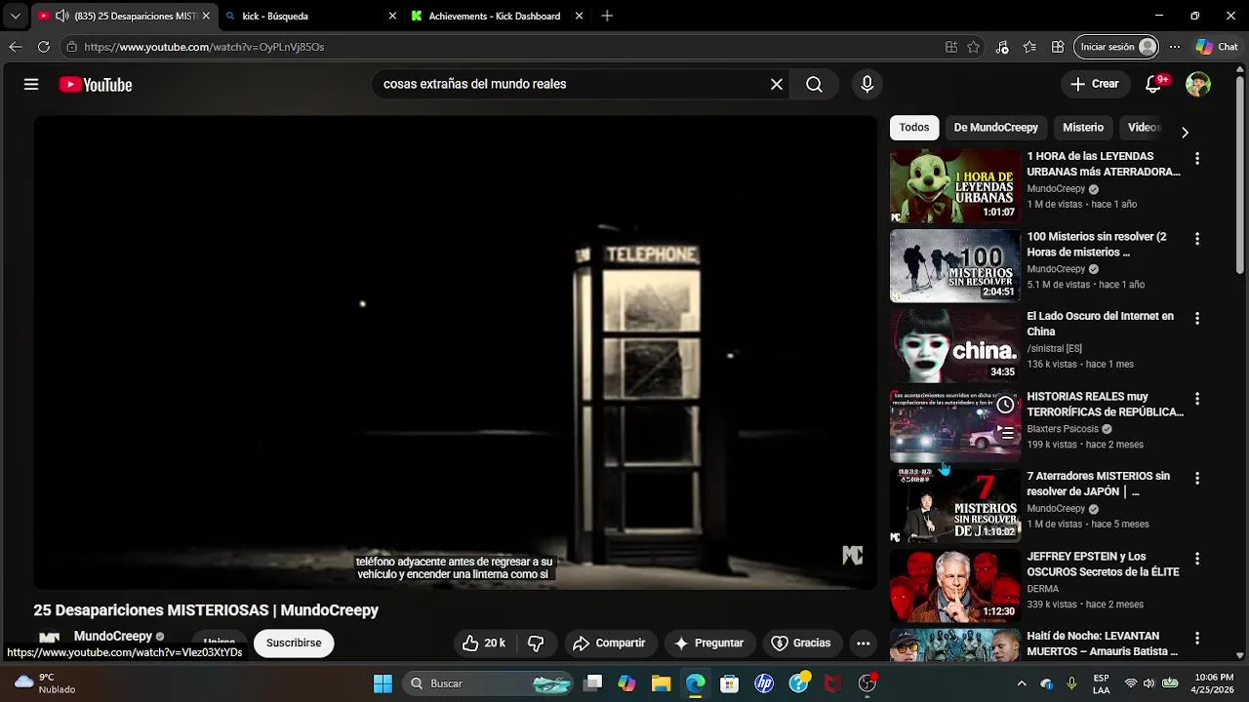Open File Explorer from the taskbar

pyautogui.click(x=661, y=683)
